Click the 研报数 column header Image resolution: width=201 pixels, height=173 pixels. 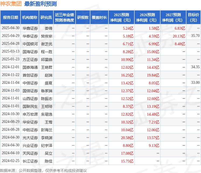click(83, 17)
